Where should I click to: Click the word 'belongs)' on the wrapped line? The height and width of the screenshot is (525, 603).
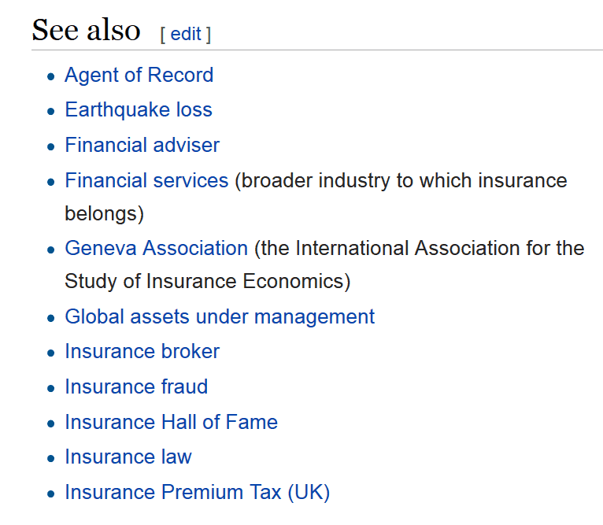tap(104, 214)
